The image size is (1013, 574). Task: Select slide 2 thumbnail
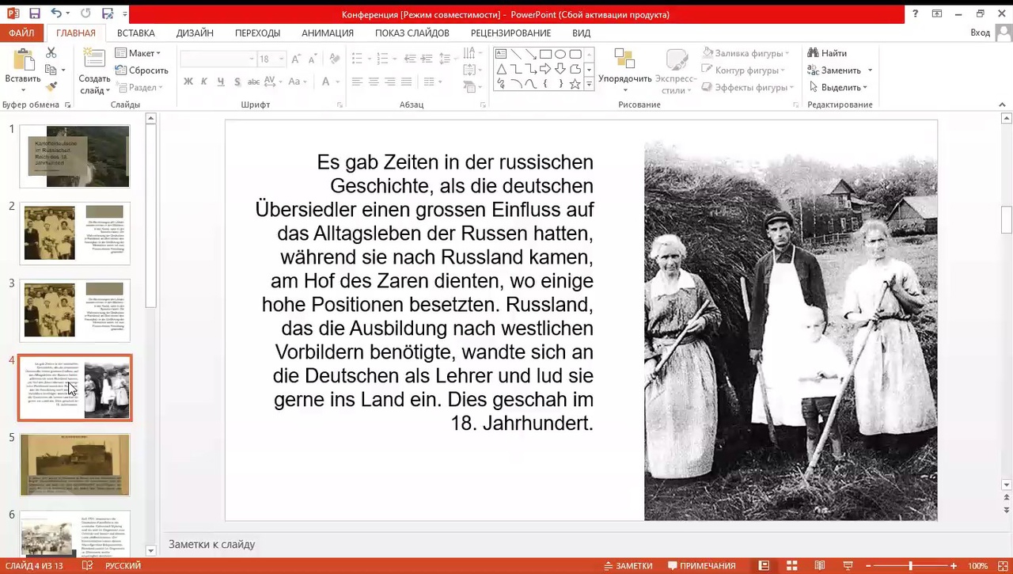pos(75,233)
